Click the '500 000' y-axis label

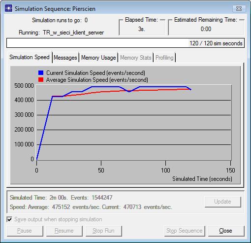coord(24,86)
